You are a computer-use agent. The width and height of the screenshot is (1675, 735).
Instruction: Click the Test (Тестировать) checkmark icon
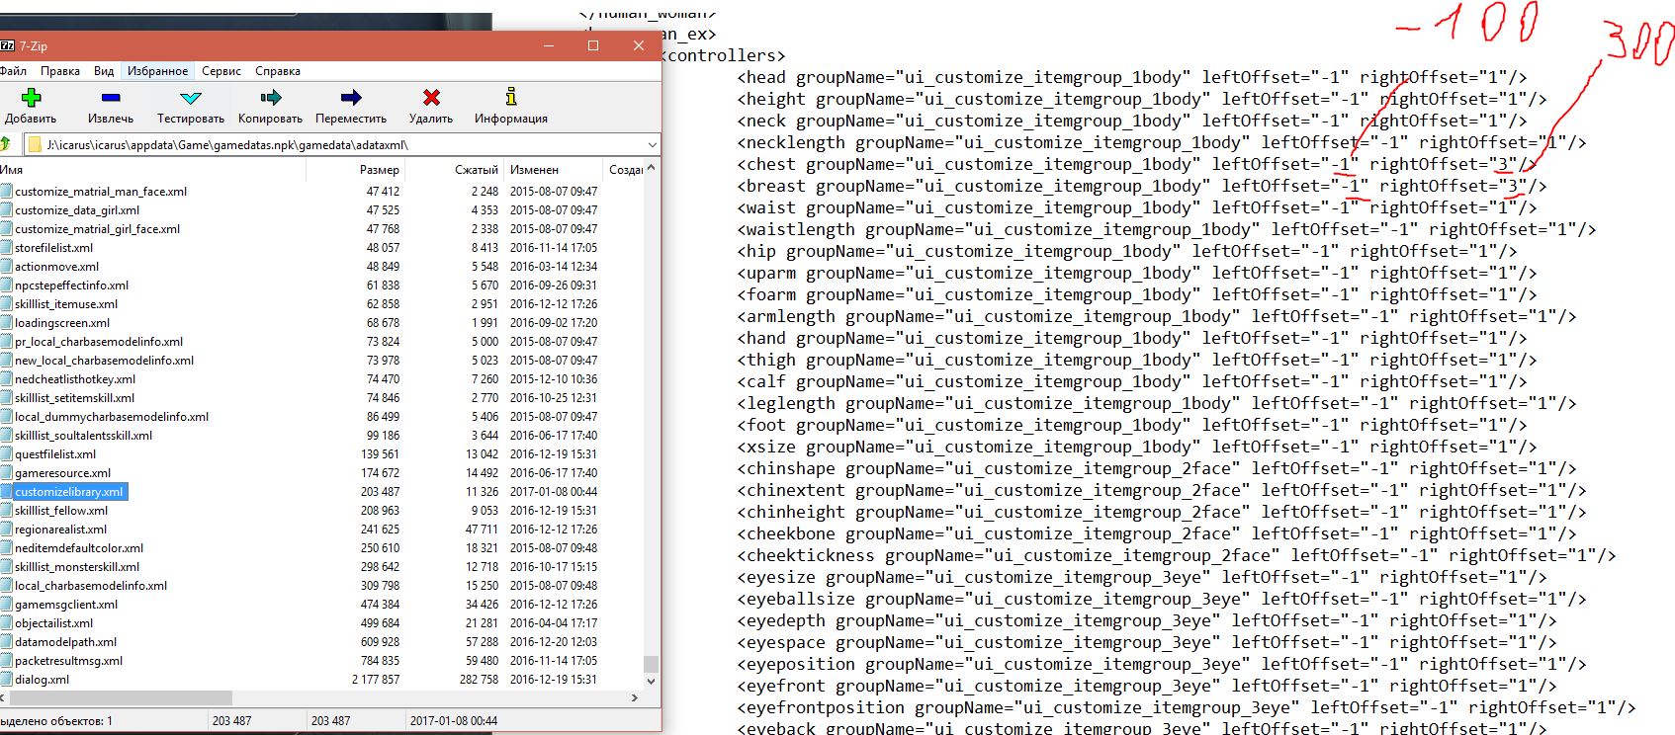coord(191,98)
